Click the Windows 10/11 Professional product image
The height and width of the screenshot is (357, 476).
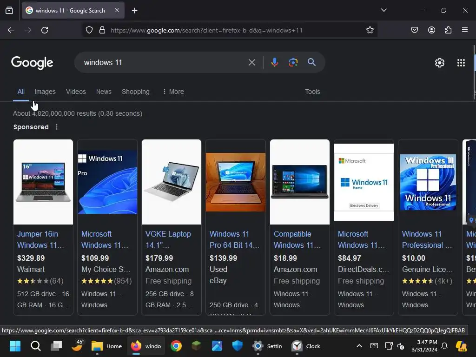click(x=428, y=182)
